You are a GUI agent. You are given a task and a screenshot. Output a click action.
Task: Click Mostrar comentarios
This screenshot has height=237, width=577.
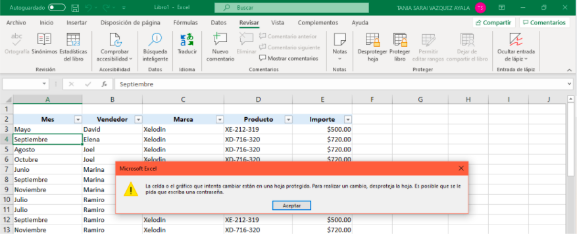[288, 58]
